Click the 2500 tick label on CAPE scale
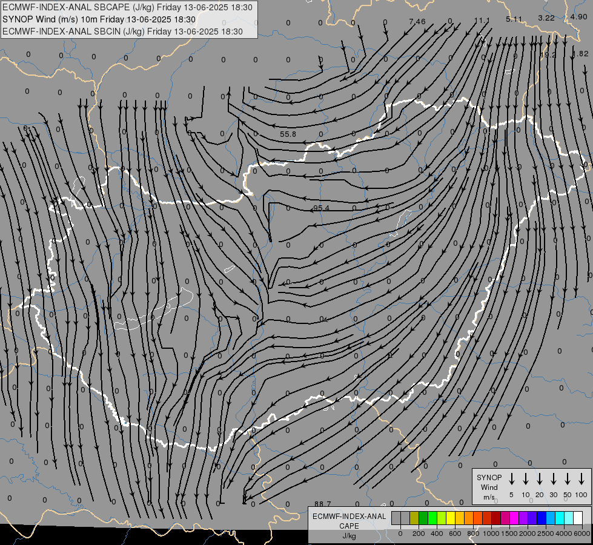The image size is (593, 545). coord(546,533)
